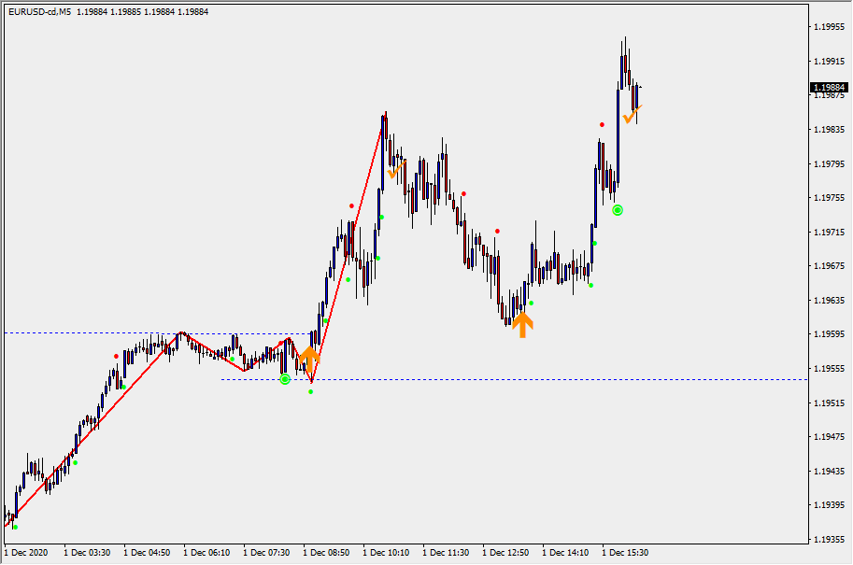The height and width of the screenshot is (565, 853).
Task: Select the '1 Dec 2020' date label on the time axis
Action: click(x=27, y=553)
